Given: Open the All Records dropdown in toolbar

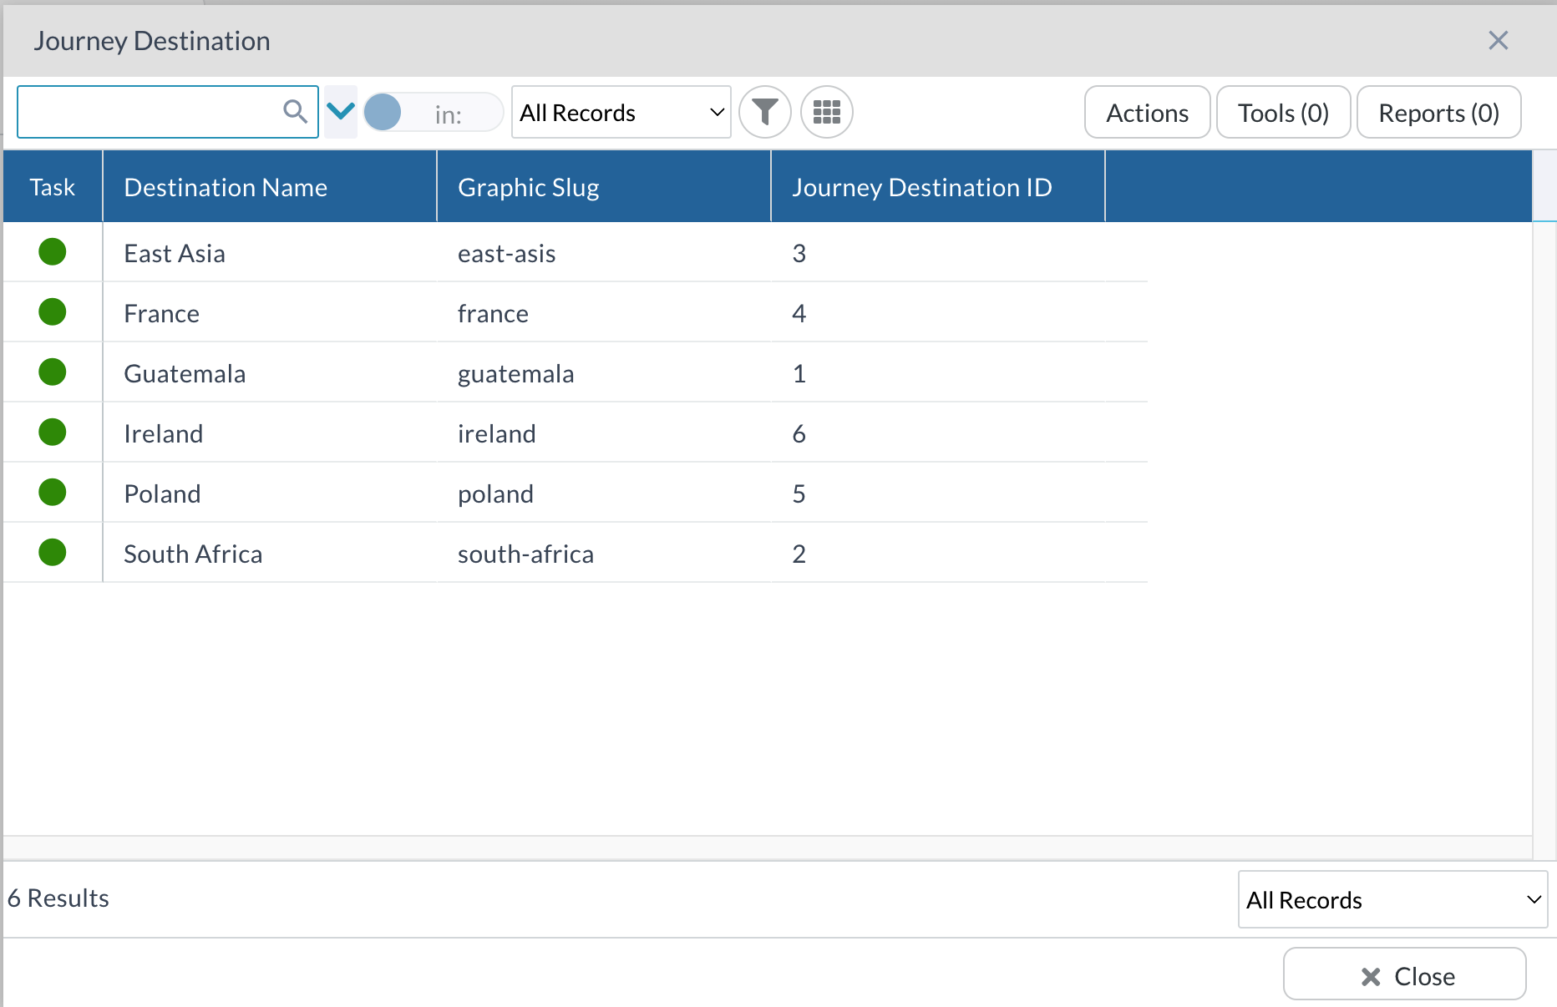Looking at the screenshot, I should point(621,112).
